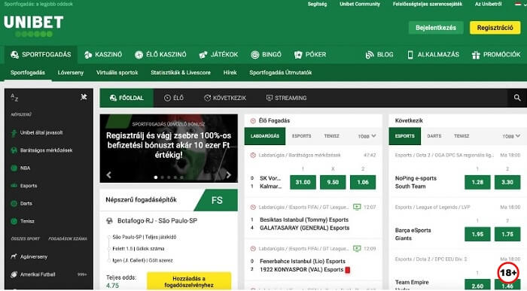
Task: Open Promóciók navigation item
Action: (495, 54)
